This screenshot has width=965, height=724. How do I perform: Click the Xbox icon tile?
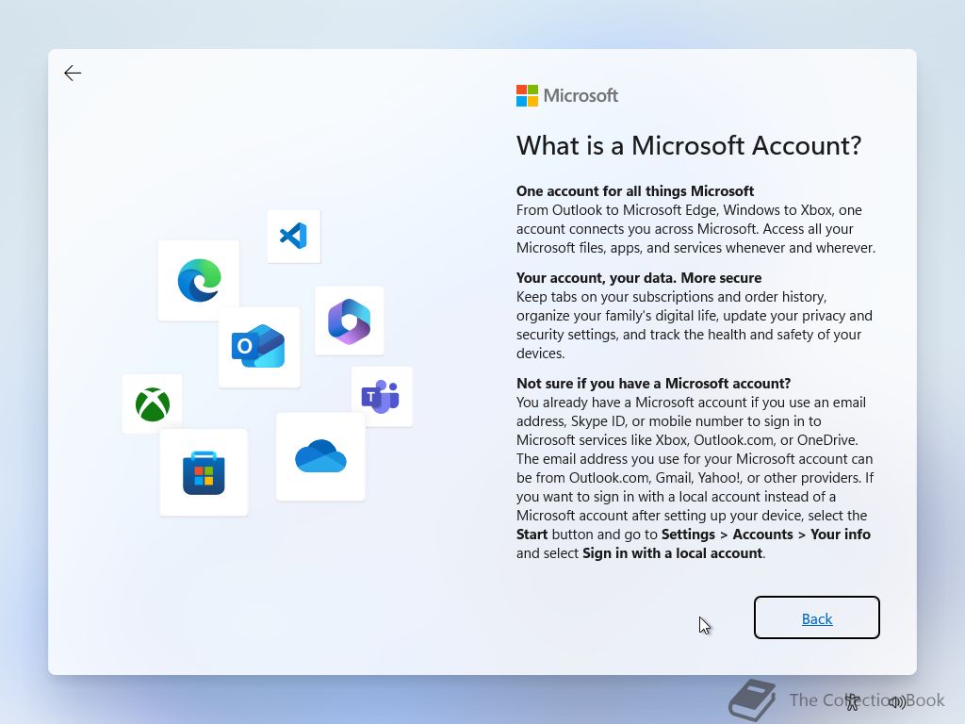pyautogui.click(x=153, y=404)
